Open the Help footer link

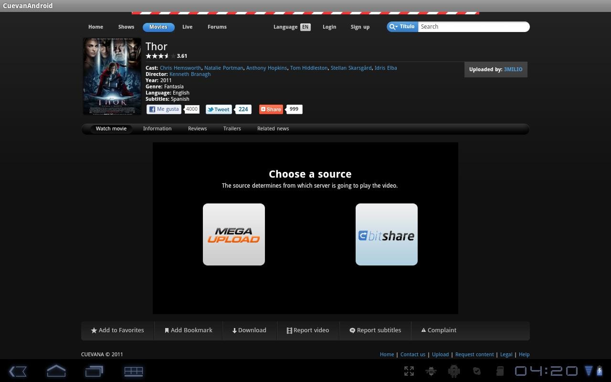click(524, 354)
